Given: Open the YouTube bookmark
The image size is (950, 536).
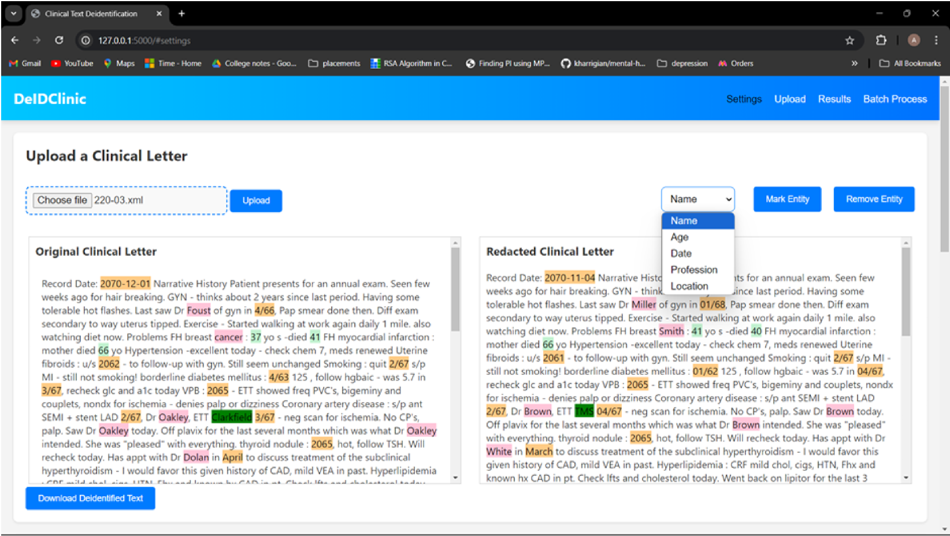Looking at the screenshot, I should [72, 64].
